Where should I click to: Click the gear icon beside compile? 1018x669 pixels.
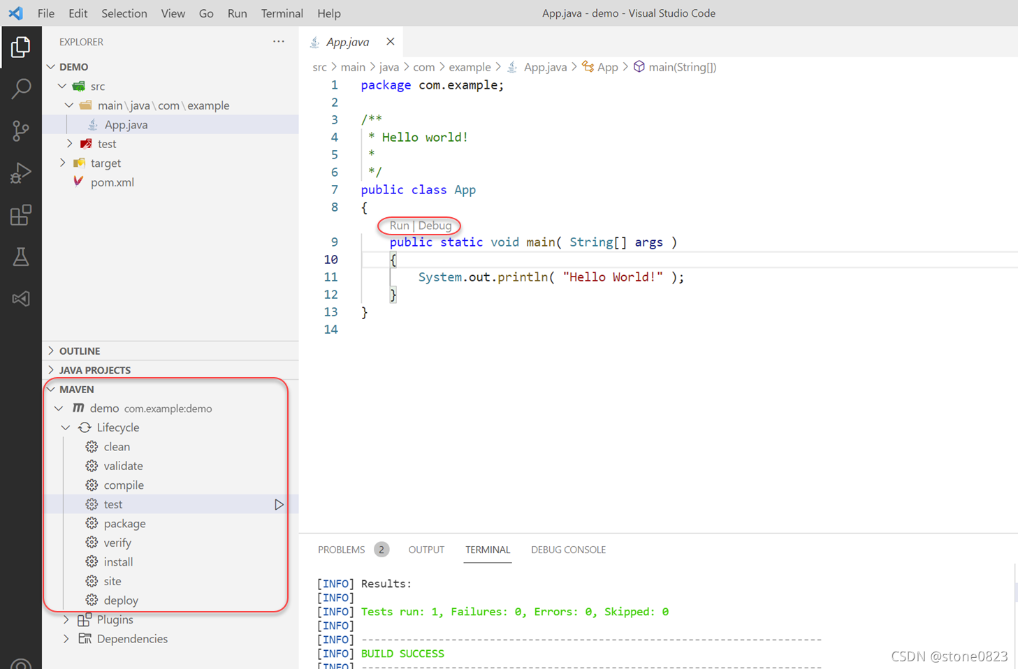click(92, 485)
